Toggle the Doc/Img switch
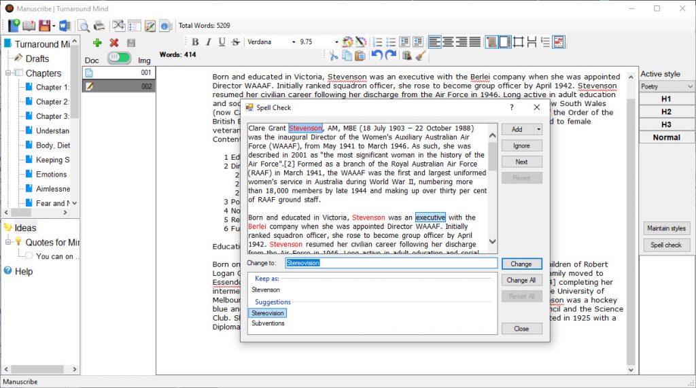This screenshot has height=388, width=696. (120, 58)
